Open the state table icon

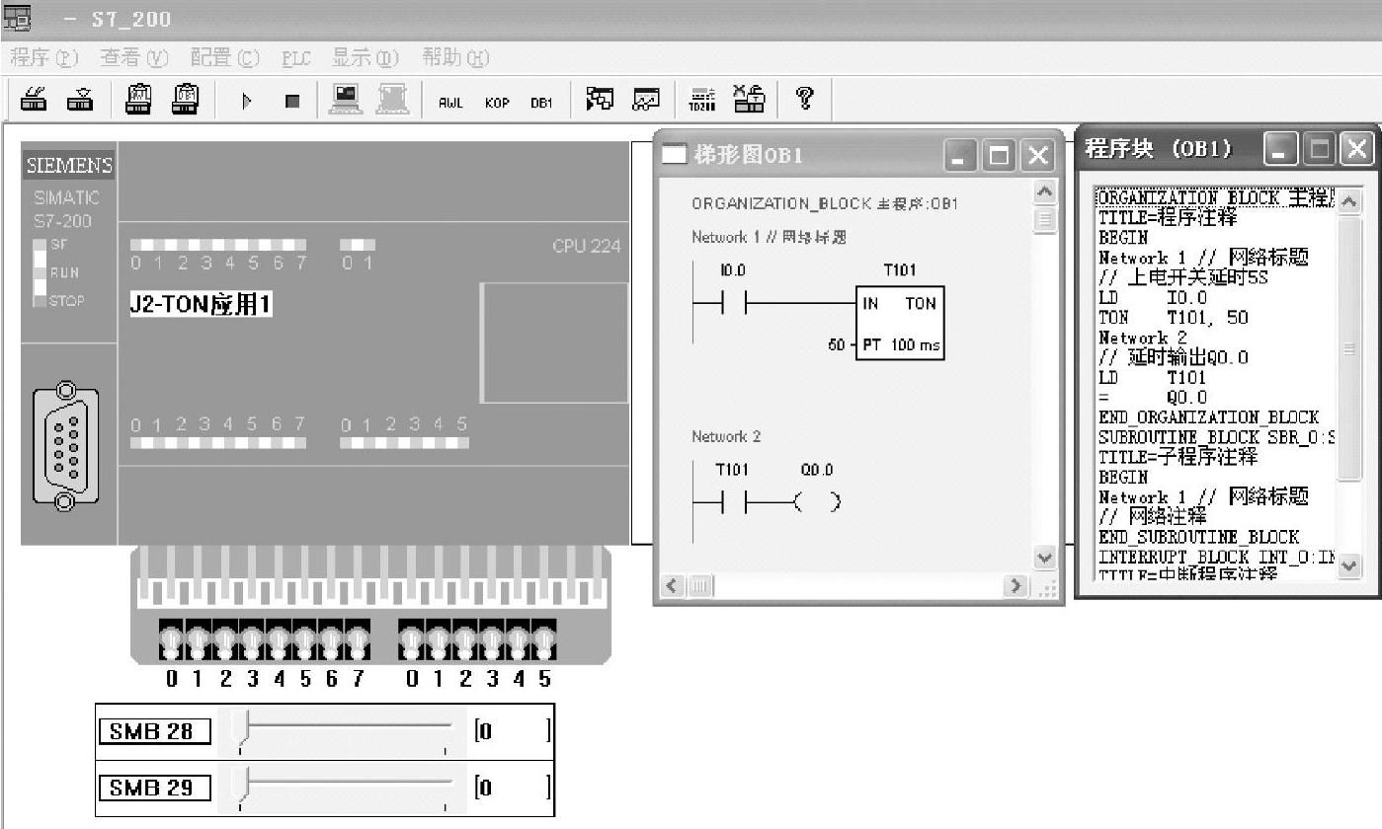click(646, 100)
